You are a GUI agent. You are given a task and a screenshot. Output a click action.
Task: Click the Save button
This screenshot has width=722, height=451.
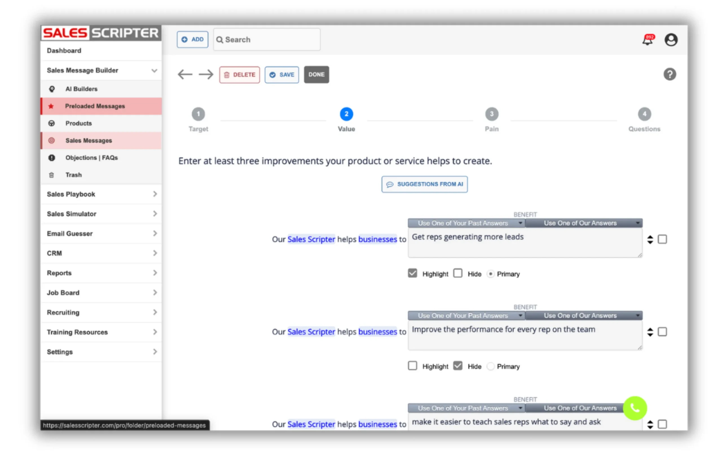pos(281,74)
